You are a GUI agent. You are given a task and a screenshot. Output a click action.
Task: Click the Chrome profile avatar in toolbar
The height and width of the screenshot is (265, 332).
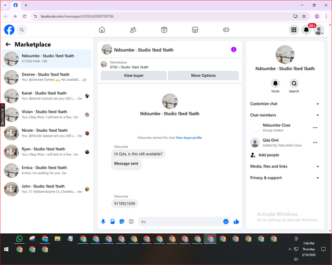(x=317, y=17)
